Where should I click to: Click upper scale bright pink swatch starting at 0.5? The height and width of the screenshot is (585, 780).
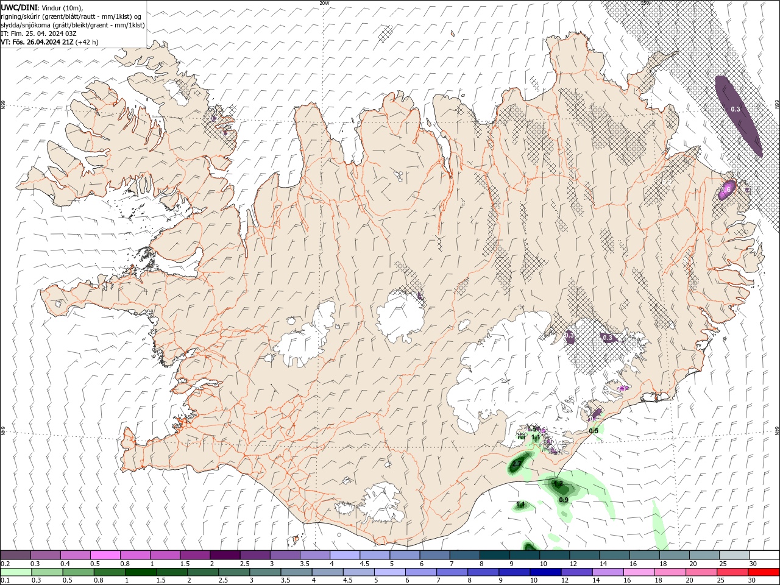[x=105, y=555]
